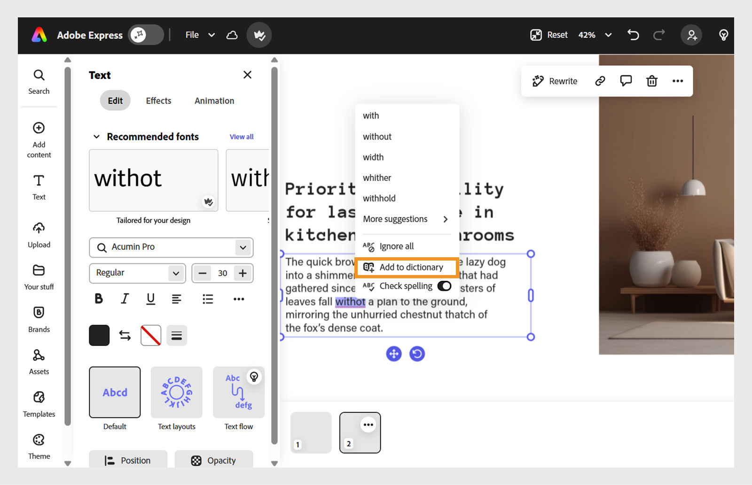
Task: Toggle underline formatting
Action: [150, 299]
